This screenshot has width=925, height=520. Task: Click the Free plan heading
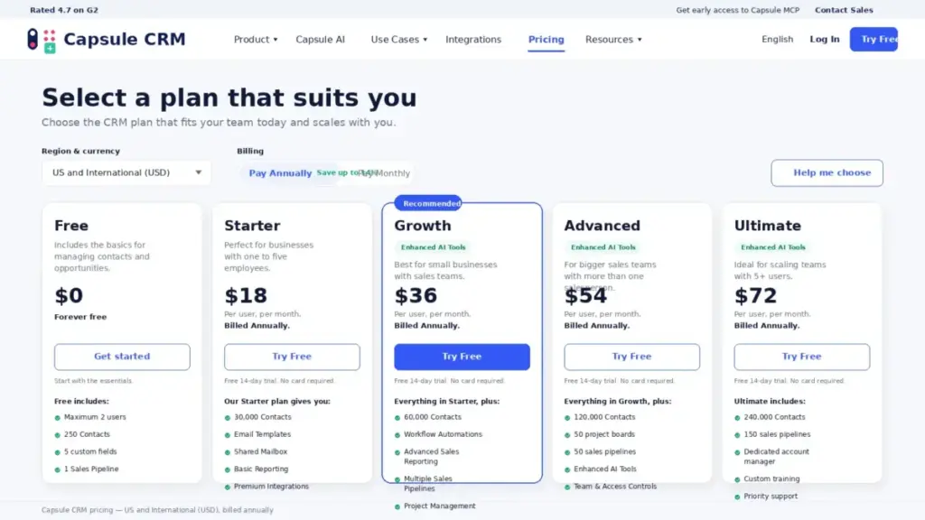click(71, 226)
